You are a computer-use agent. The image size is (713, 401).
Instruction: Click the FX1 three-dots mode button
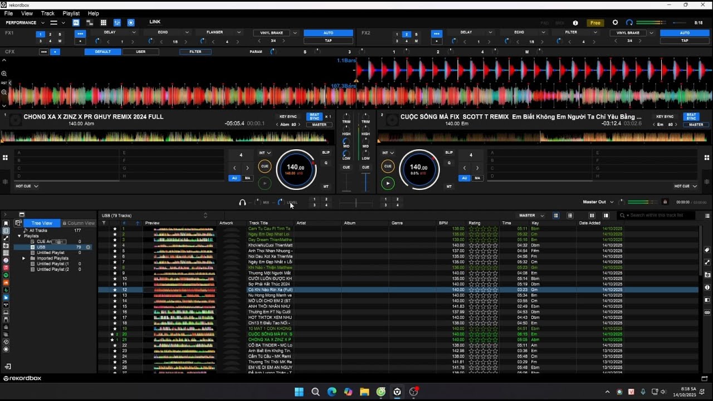(x=81, y=33)
